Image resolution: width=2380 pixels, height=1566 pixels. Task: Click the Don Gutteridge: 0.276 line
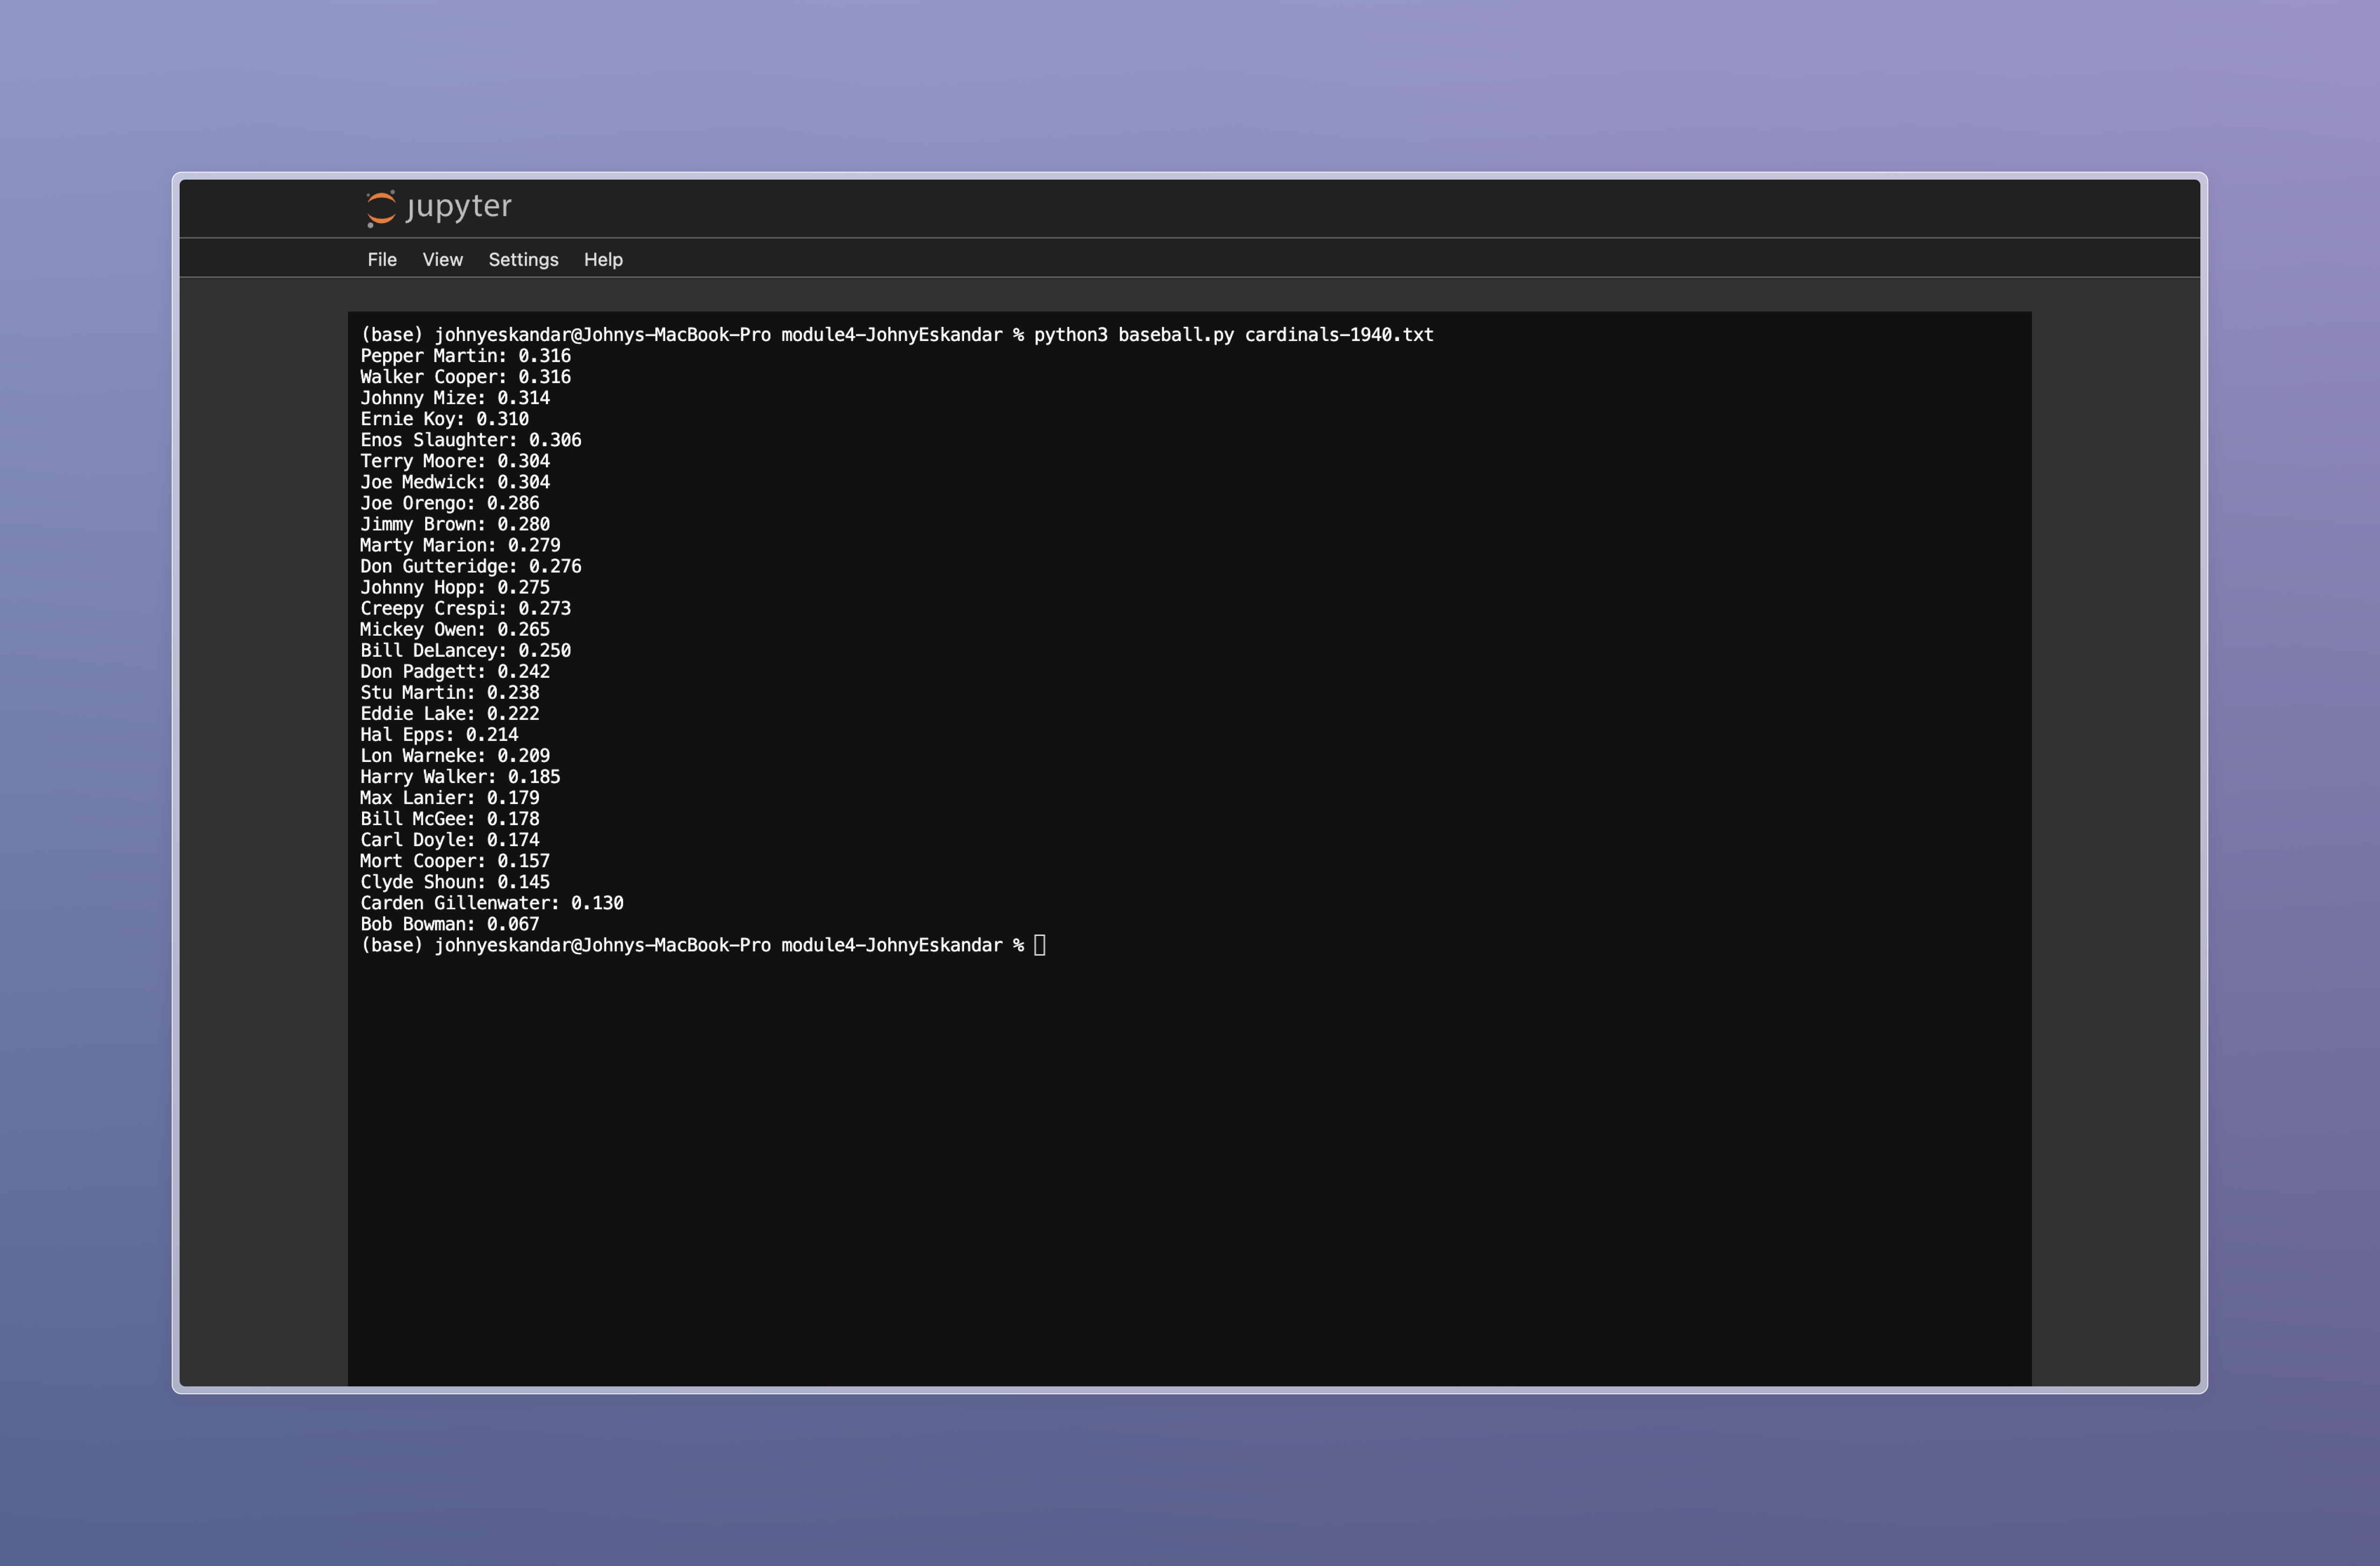(x=470, y=566)
